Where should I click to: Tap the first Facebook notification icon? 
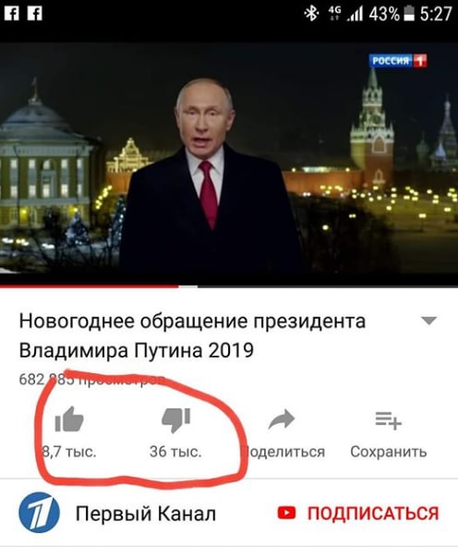pyautogui.click(x=11, y=14)
